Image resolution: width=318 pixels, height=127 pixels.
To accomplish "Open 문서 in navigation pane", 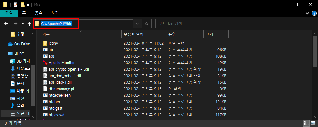I will [x=17, y=83].
